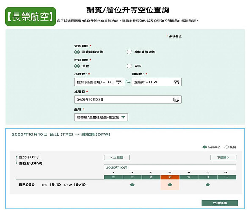This screenshot has height=212, width=248.
Task: Select 酬賓機位查詢 radio button
Action: point(77,52)
